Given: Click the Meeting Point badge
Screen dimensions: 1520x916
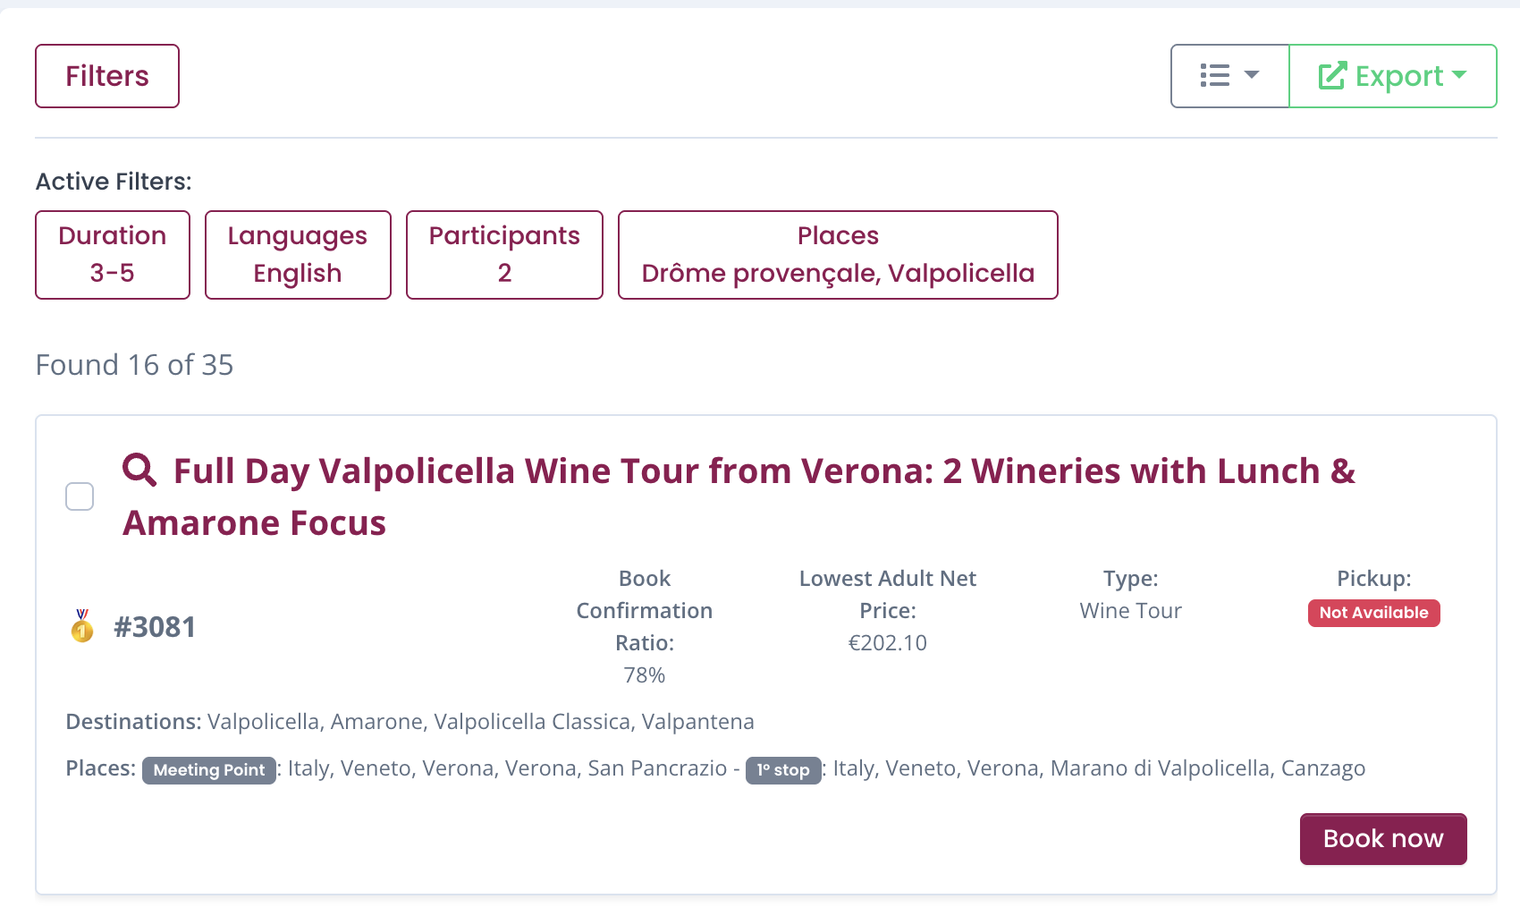Looking at the screenshot, I should [209, 770].
